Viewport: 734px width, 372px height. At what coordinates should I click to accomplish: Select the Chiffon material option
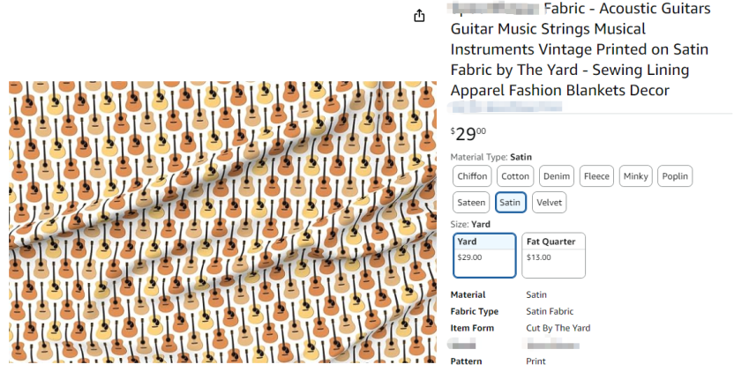472,176
